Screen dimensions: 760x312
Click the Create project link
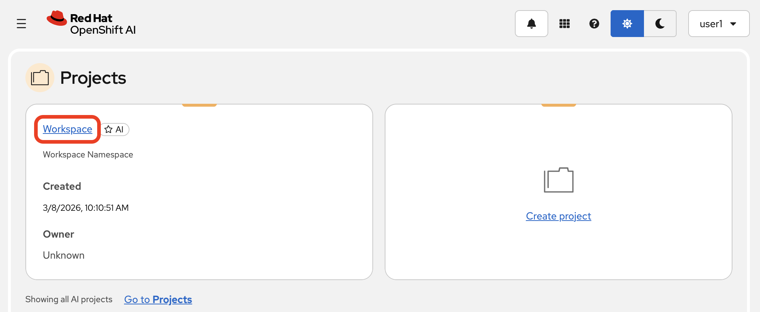coord(558,216)
